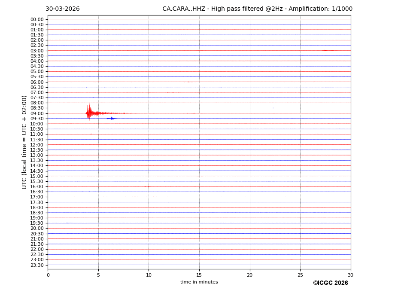Click the small red blip on 11:00 trace

[x=91, y=134]
